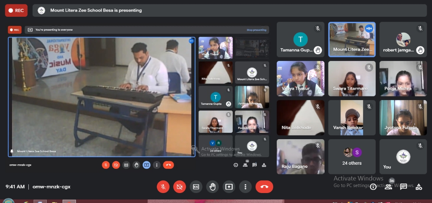Select the large Jyotsna Fulzele video tile
The height and width of the screenshot is (203, 432).
click(x=403, y=118)
